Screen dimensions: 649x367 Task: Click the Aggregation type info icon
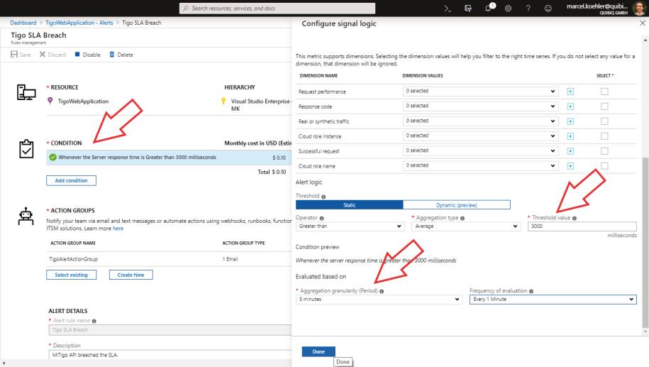(462, 219)
